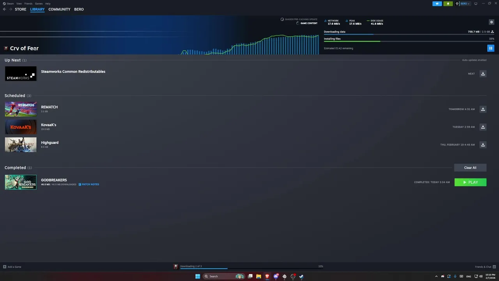Go to the LIBRARY tab

tap(37, 9)
